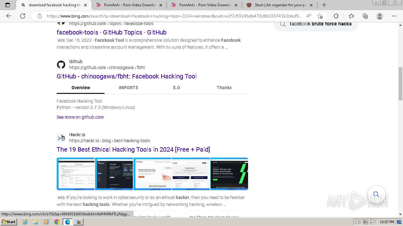Close the Bing search results tab

pyautogui.click(x=85, y=5)
